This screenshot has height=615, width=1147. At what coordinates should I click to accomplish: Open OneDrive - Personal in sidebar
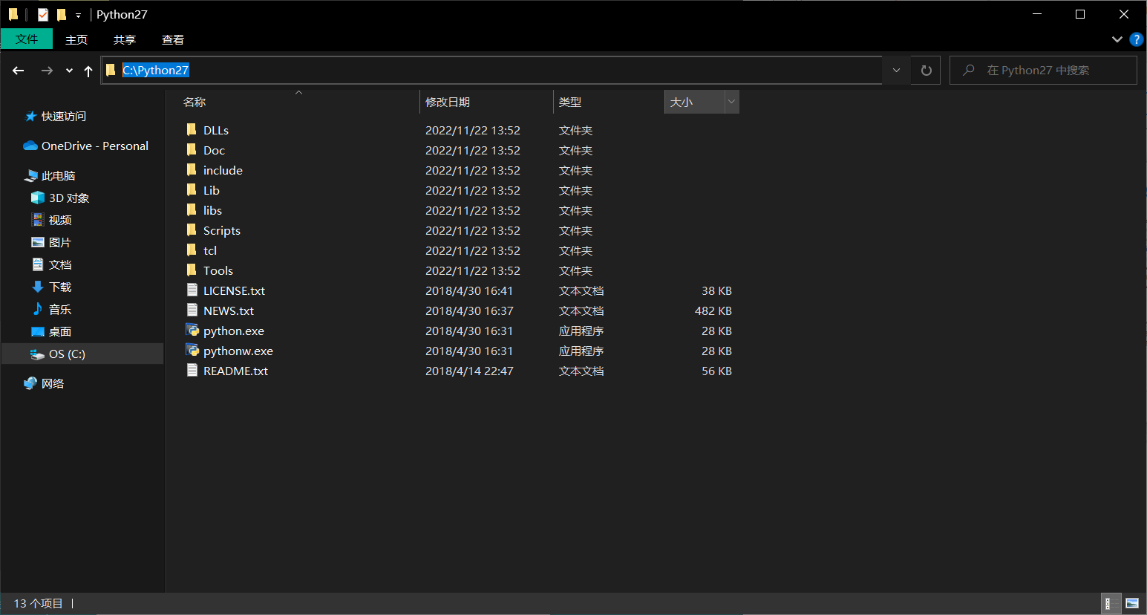coord(94,146)
